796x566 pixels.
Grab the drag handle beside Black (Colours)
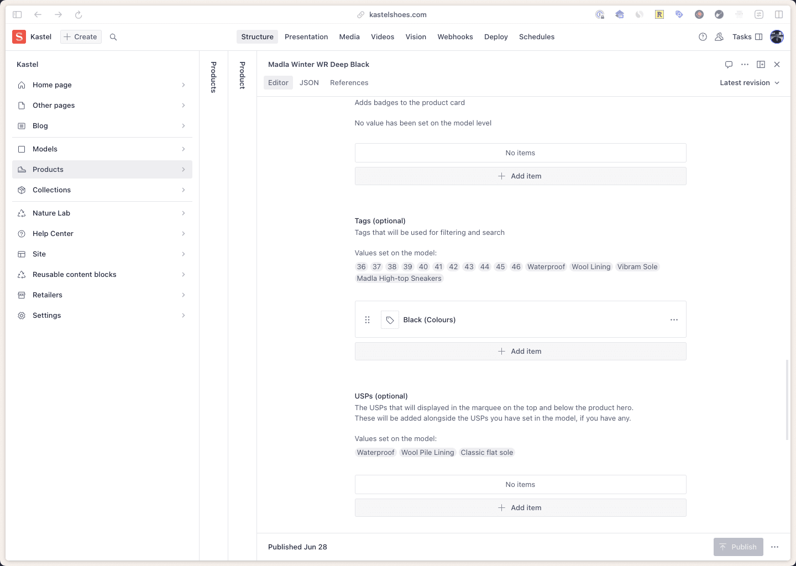pos(367,320)
